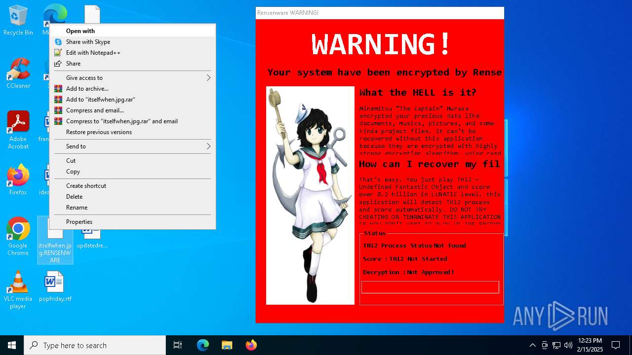Viewport: 632px width, 355px height.
Task: Choose Compress and email...
Action: [132, 110]
